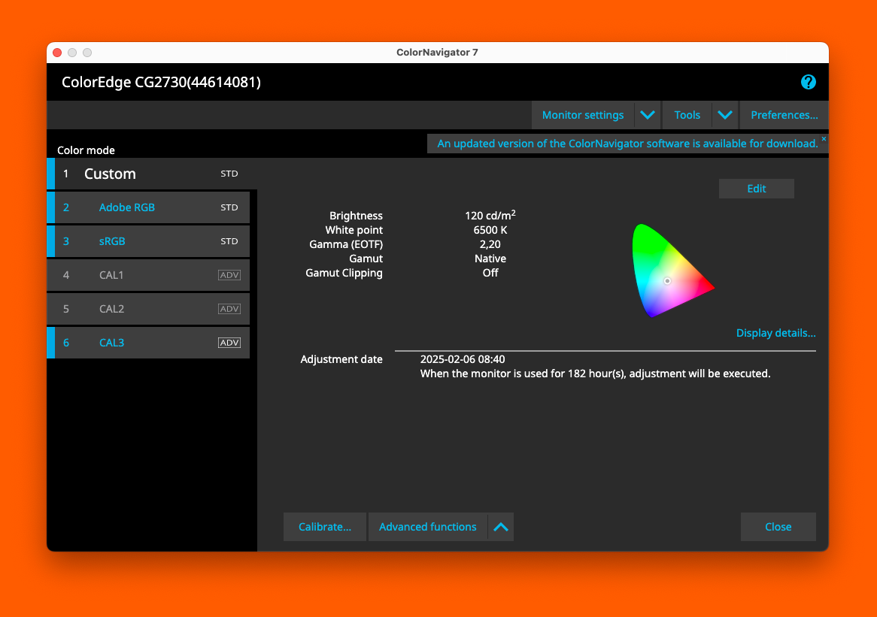Close the ColorNavigator 7 window with red button
Viewport: 877px width, 617px height.
click(57, 53)
